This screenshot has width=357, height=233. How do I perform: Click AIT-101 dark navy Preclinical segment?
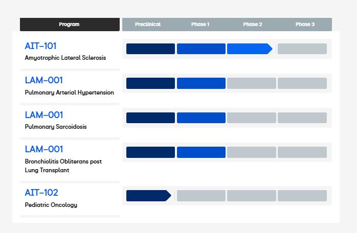pyautogui.click(x=150, y=49)
